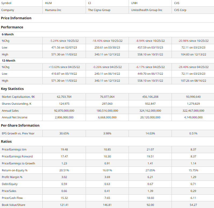Click shares outstanding value 1,279,829
Screen dimensions: 214x208
(193, 104)
